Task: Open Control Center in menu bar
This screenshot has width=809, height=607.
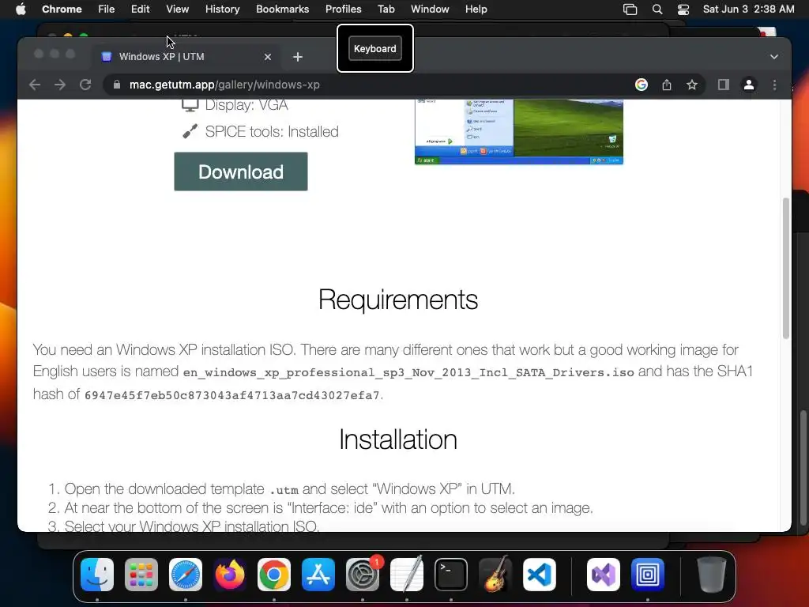Action: point(683,9)
